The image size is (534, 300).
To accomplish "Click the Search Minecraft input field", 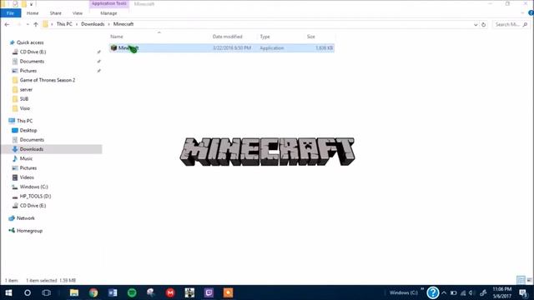I will [x=511, y=24].
